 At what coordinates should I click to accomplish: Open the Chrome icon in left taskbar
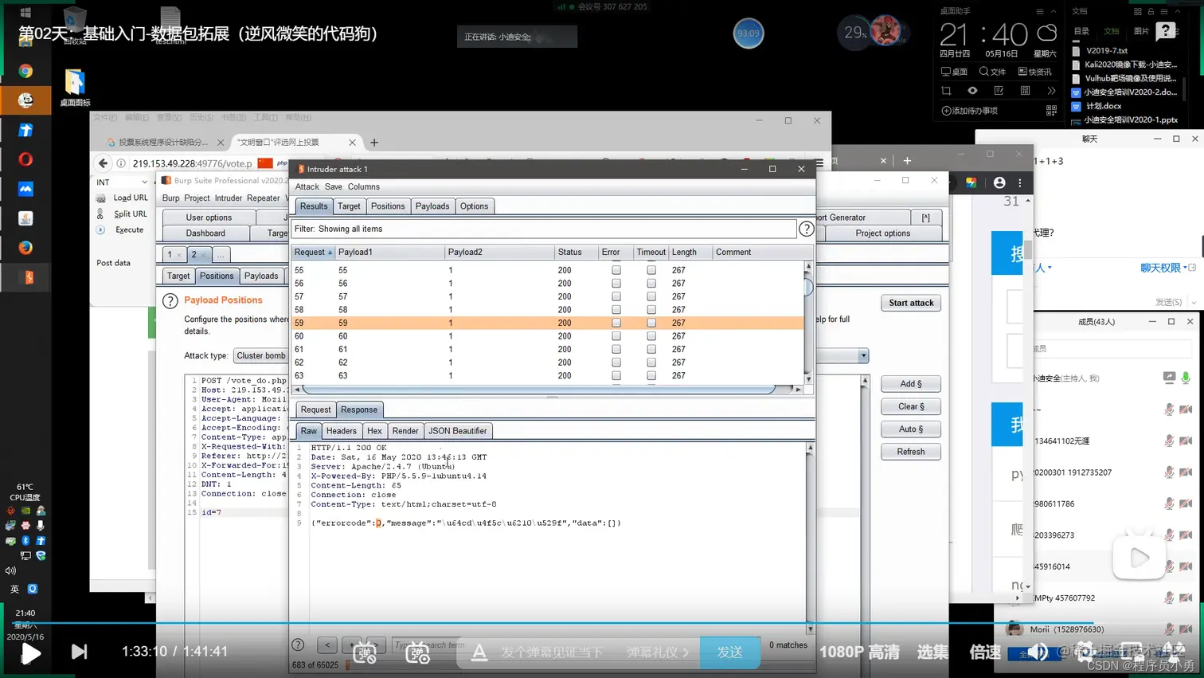coord(25,71)
